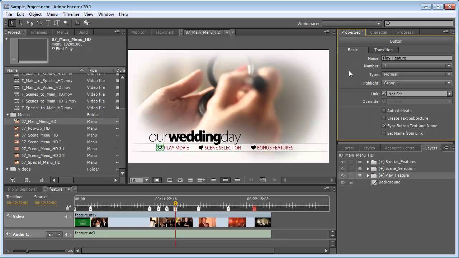Select T_Main_to_Video_HD.mov file

click(x=46, y=87)
